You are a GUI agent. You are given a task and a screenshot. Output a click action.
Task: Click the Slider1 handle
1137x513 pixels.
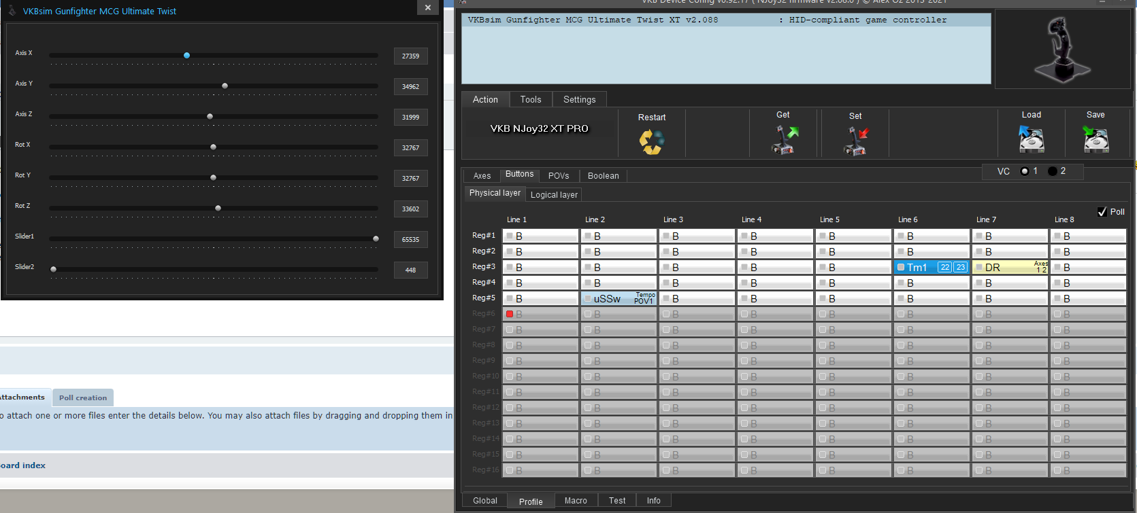click(376, 239)
